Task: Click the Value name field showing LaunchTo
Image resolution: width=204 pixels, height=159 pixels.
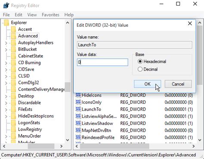Action: pos(134,45)
